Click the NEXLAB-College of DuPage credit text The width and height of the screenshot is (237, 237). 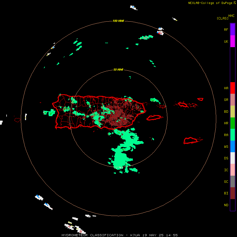(210, 3)
